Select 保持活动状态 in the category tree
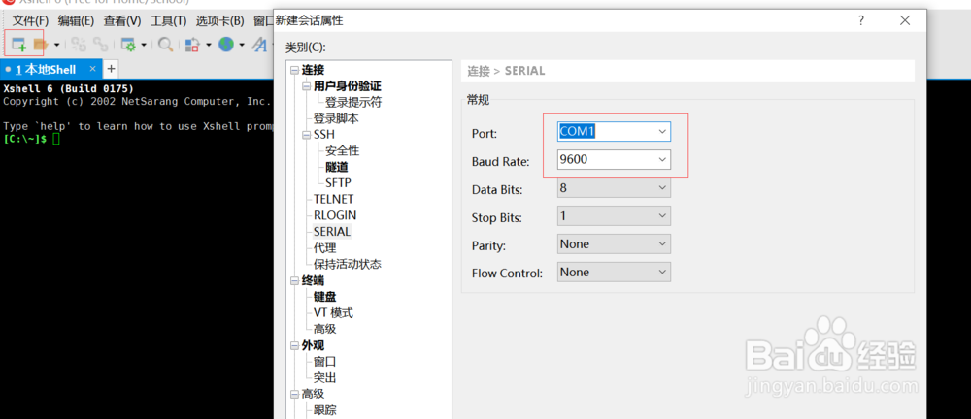Viewport: 971px width, 419px height. click(x=347, y=264)
